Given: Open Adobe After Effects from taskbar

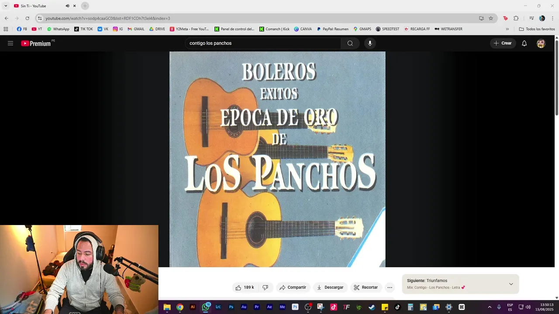Looking at the screenshot, I should pos(269,307).
